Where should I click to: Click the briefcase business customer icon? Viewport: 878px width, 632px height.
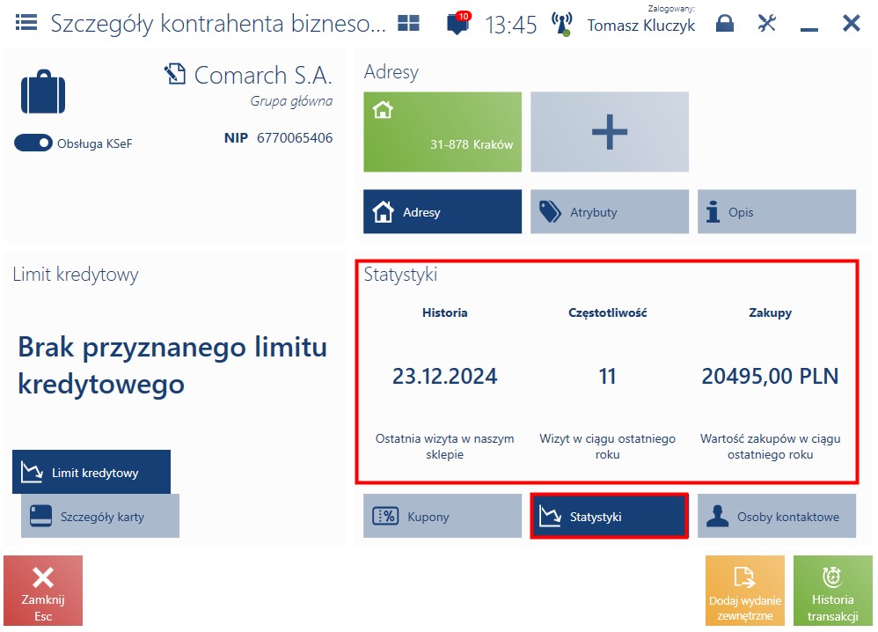43,92
